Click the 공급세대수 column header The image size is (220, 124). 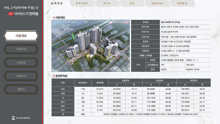click(x=83, y=83)
